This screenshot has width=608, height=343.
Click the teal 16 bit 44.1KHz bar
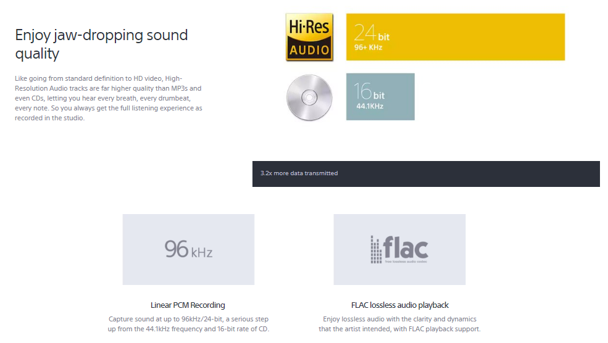380,96
